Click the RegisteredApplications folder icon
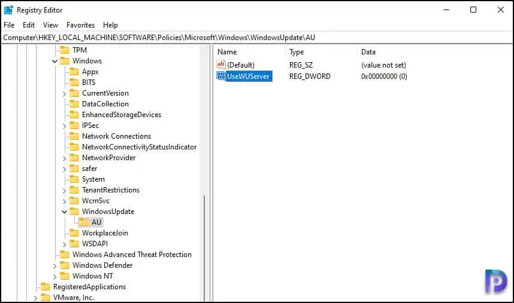 point(46,287)
